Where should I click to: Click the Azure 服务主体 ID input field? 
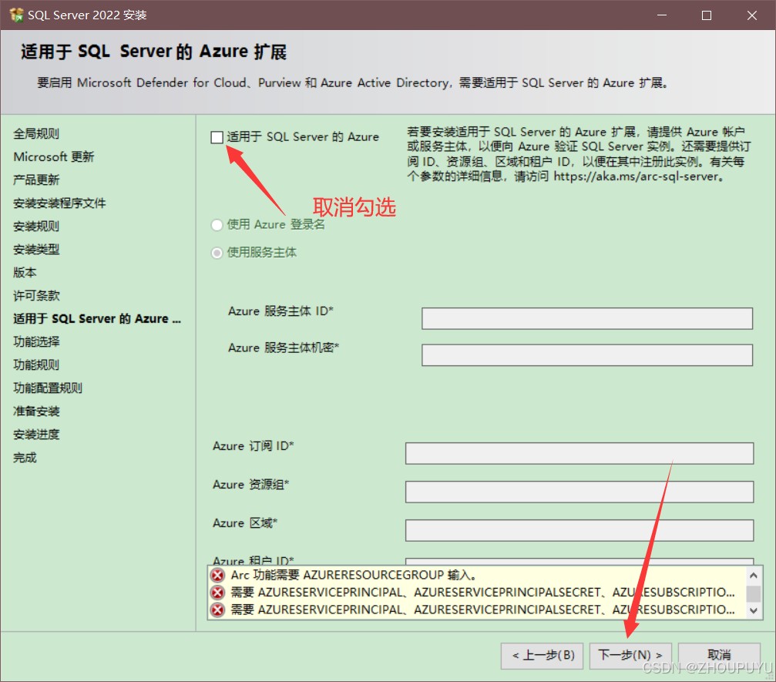click(586, 318)
